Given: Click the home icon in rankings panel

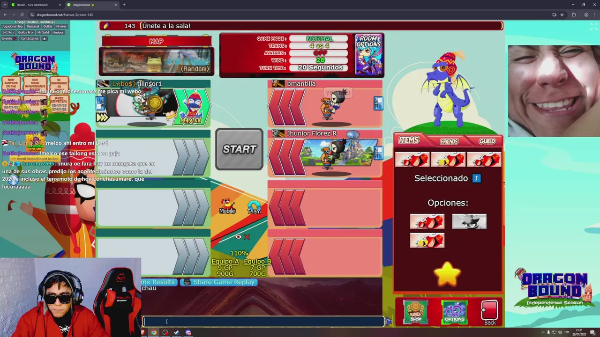Looking at the screenshot, I should tap(45, 38).
